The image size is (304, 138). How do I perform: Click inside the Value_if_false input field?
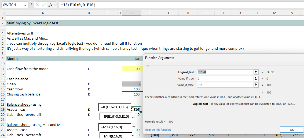coord(225,85)
